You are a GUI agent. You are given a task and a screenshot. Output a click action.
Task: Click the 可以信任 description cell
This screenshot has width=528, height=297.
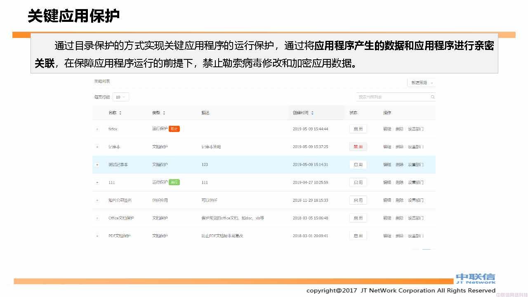tap(209, 200)
